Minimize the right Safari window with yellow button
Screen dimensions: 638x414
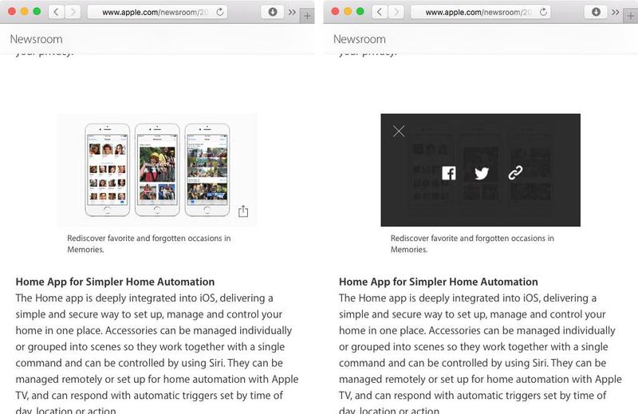tap(348, 11)
